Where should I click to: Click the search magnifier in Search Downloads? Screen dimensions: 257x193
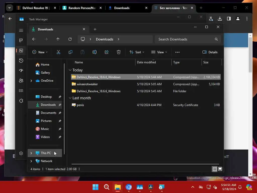coord(216,39)
